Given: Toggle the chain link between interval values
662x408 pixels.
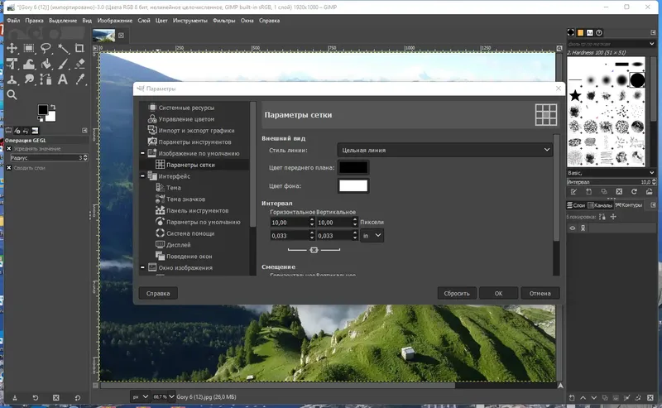Looking at the screenshot, I should point(314,249).
